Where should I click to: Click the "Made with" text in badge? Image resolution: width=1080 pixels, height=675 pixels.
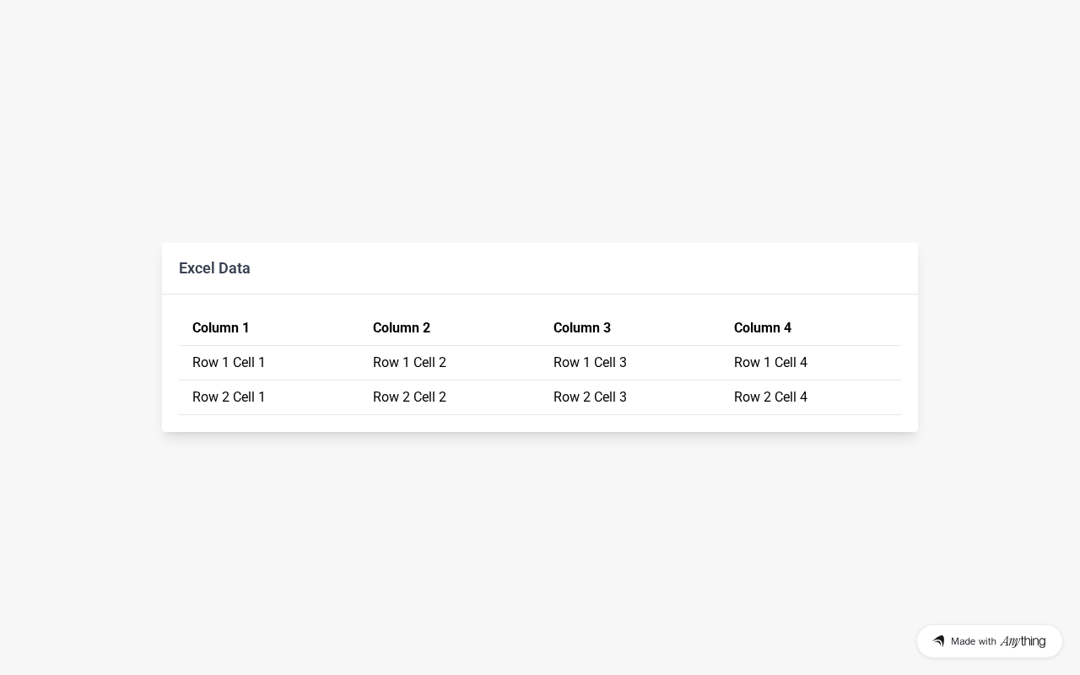tap(974, 641)
